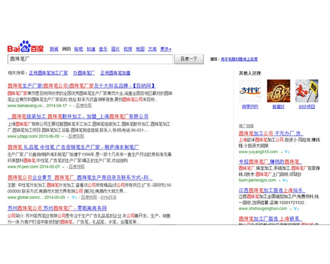
Task: Open 百度快照 for the gtobal.com result
Action: tap(89, 197)
